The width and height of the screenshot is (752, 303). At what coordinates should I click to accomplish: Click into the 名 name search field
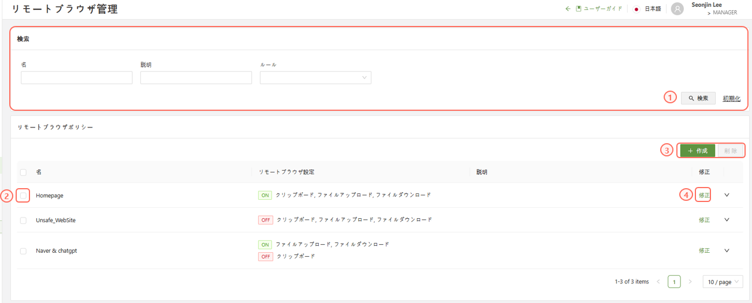76,78
